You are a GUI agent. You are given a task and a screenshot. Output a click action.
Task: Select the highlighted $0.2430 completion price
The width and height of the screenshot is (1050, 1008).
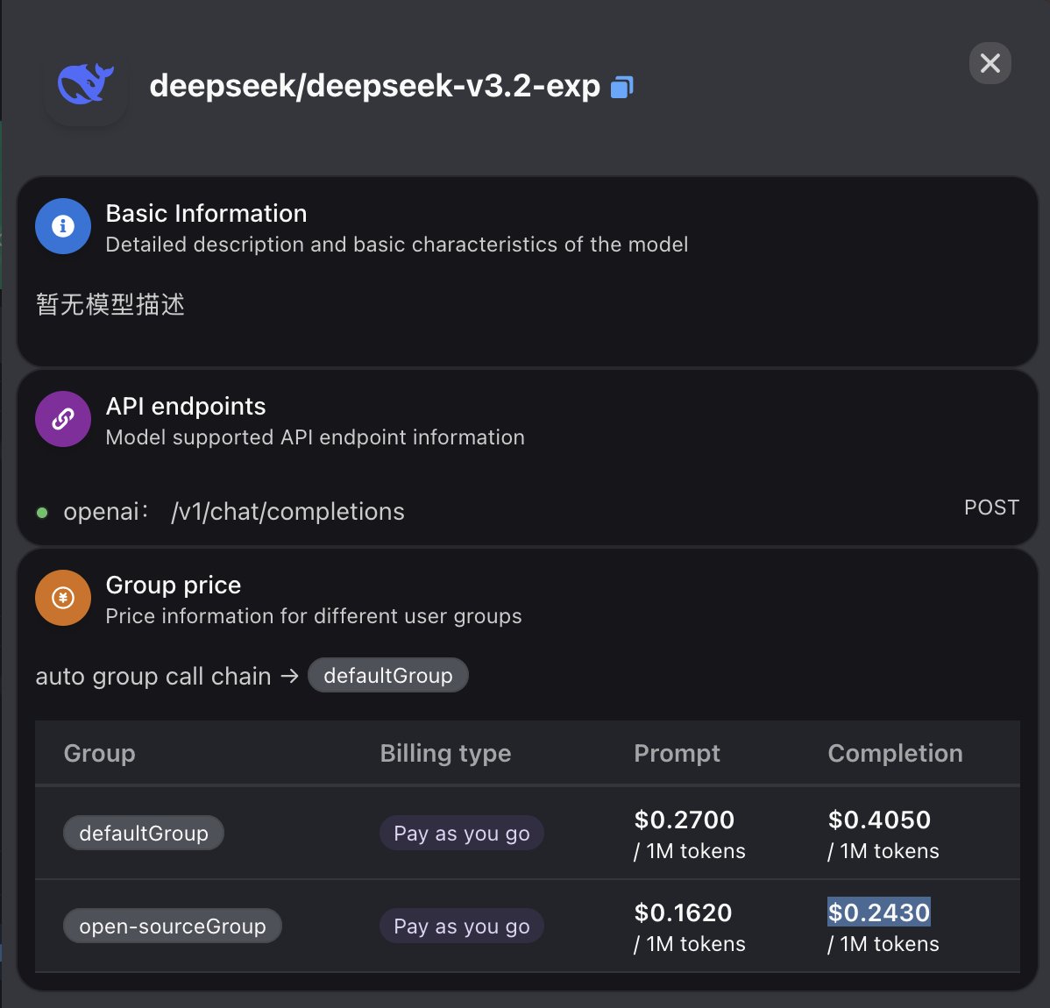[879, 912]
